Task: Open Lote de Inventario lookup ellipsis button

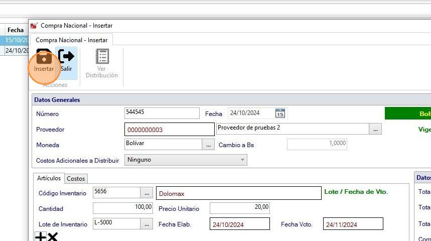Action: pos(147,224)
